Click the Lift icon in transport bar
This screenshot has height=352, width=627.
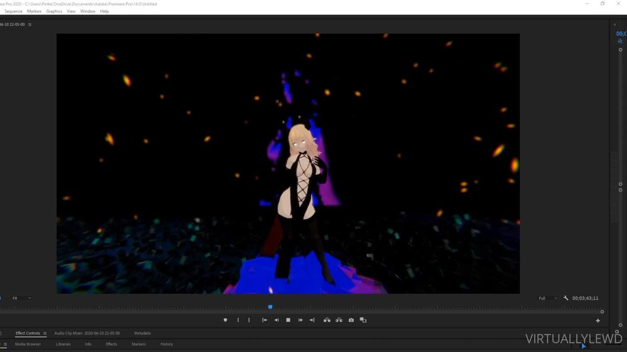coord(327,320)
